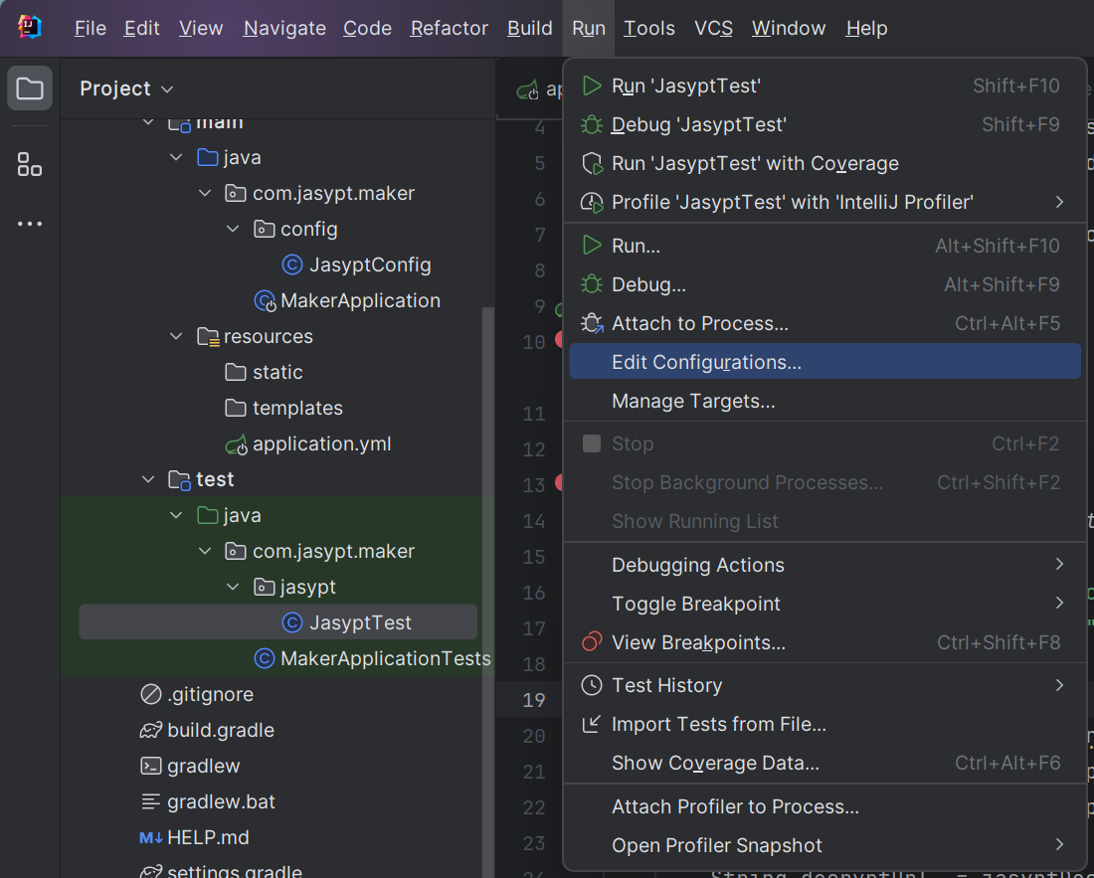The height and width of the screenshot is (878, 1094).
Task: Click the play icon beside Run...
Action: coord(592,246)
